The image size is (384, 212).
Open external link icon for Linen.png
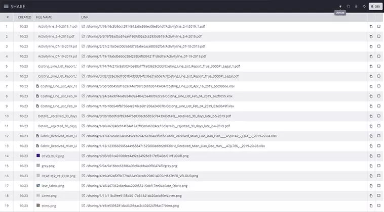(x=83, y=196)
